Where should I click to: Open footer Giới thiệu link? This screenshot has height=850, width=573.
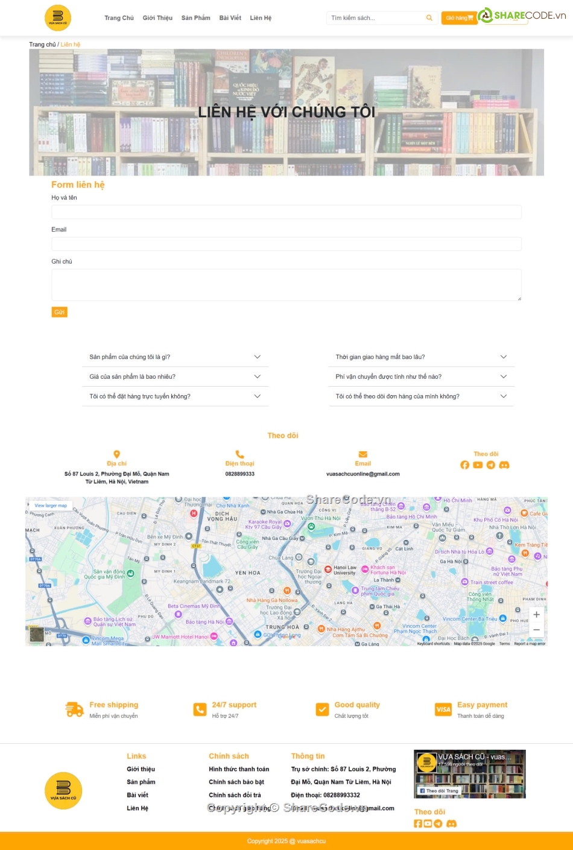point(141,769)
